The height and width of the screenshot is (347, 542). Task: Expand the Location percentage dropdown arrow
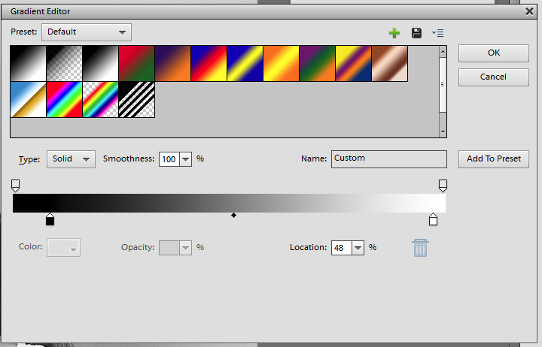pyautogui.click(x=358, y=248)
